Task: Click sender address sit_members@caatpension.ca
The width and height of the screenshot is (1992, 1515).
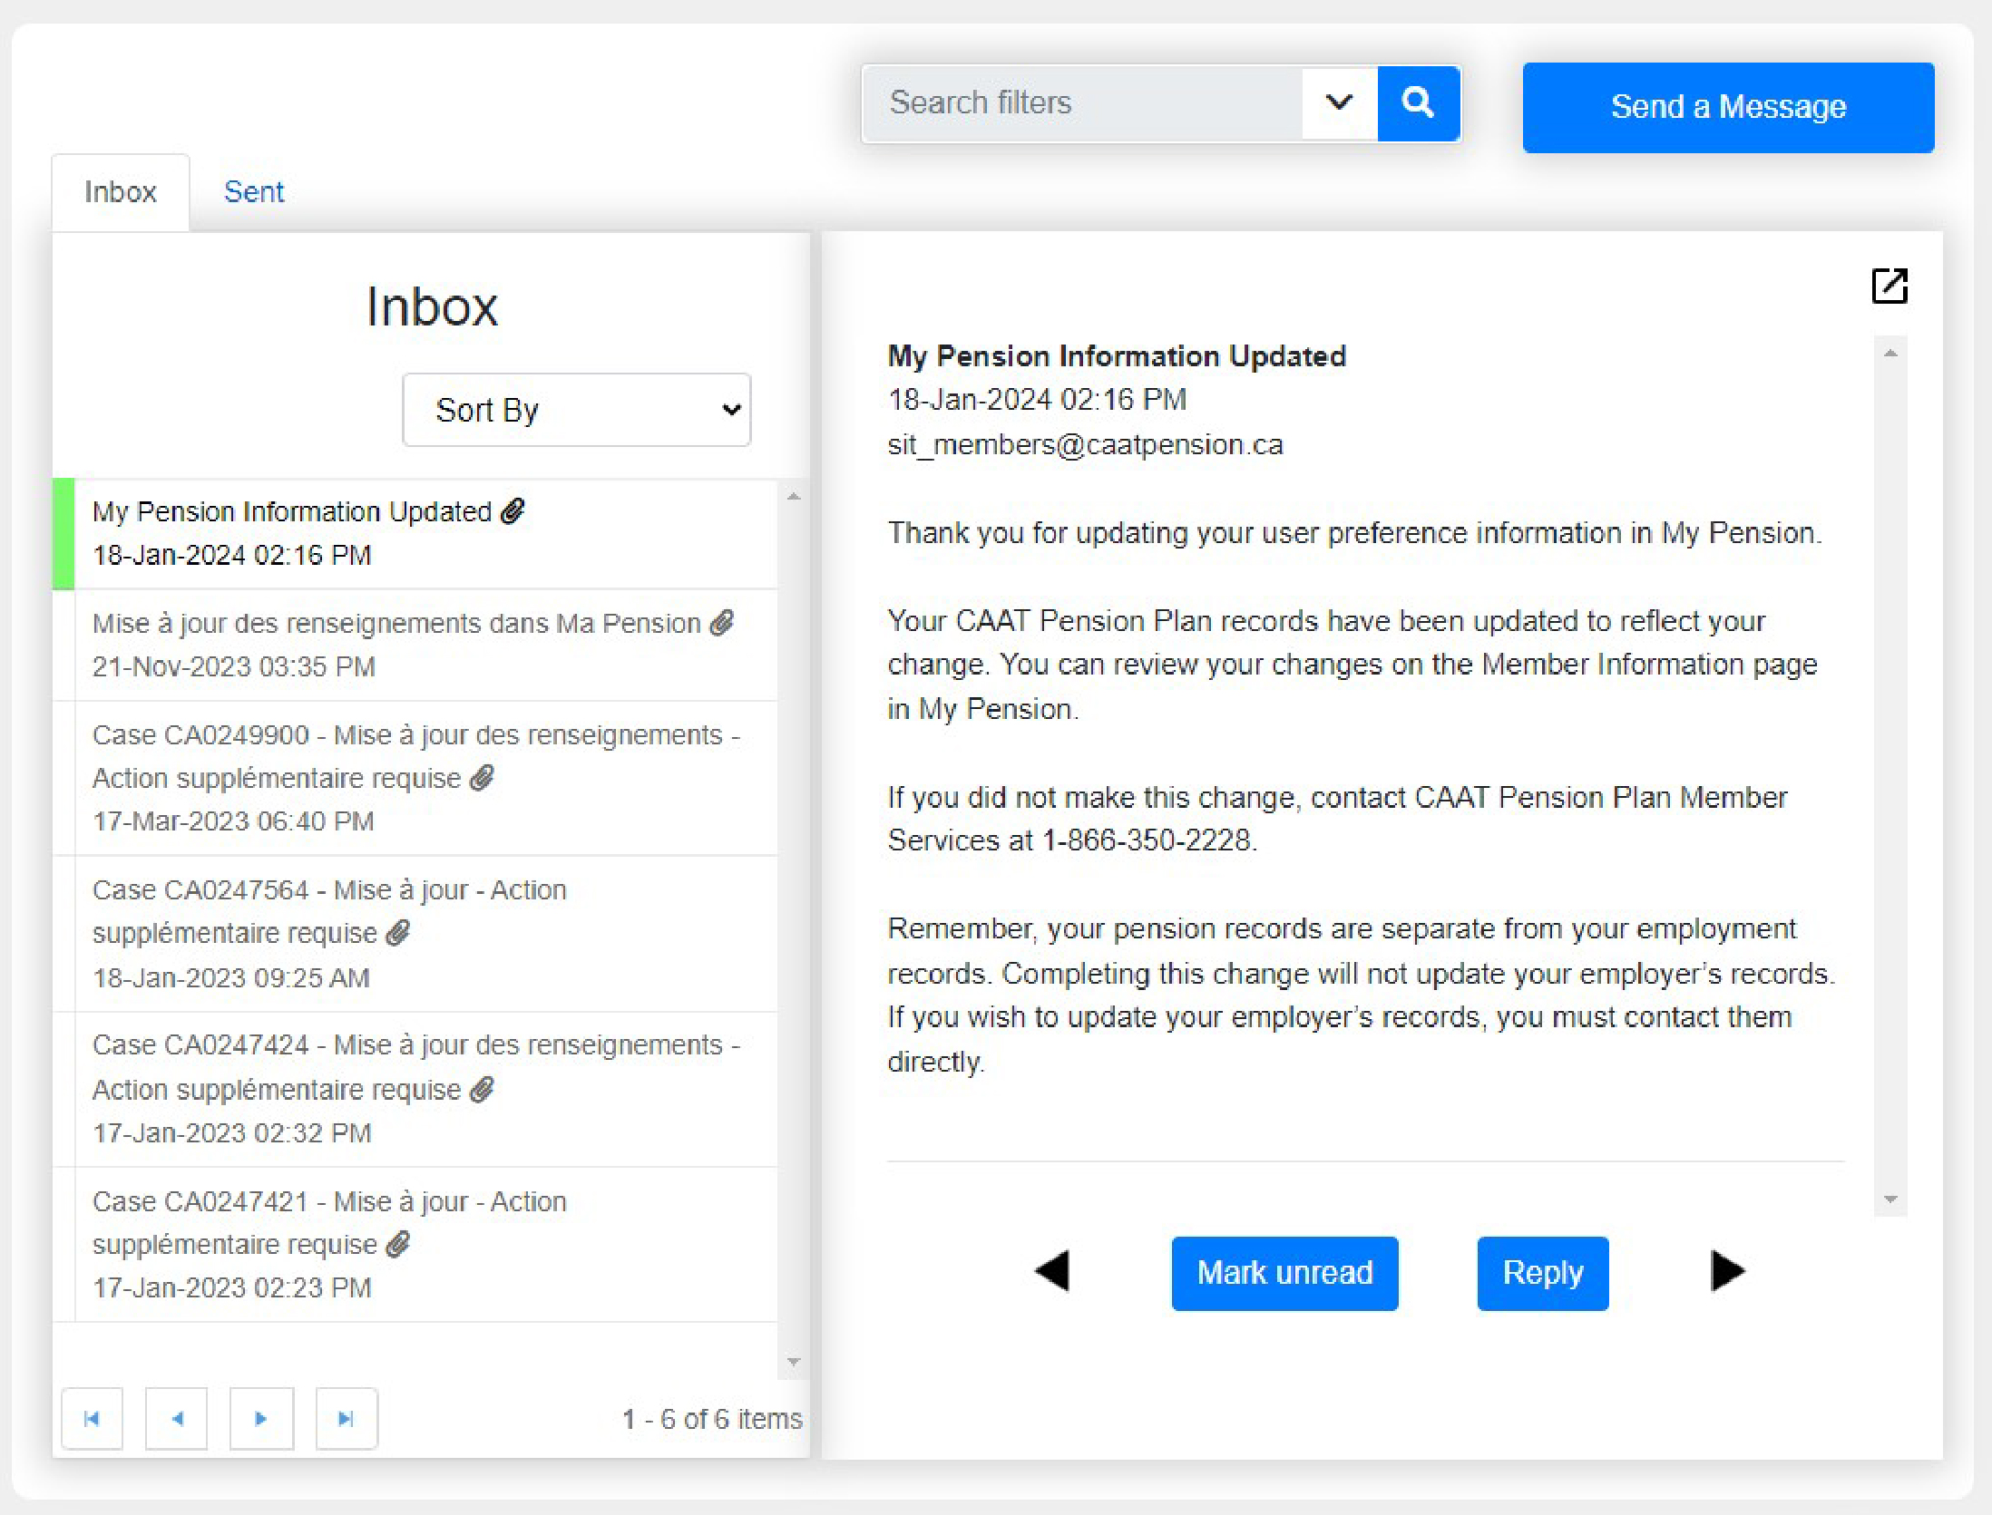Action: (1085, 445)
